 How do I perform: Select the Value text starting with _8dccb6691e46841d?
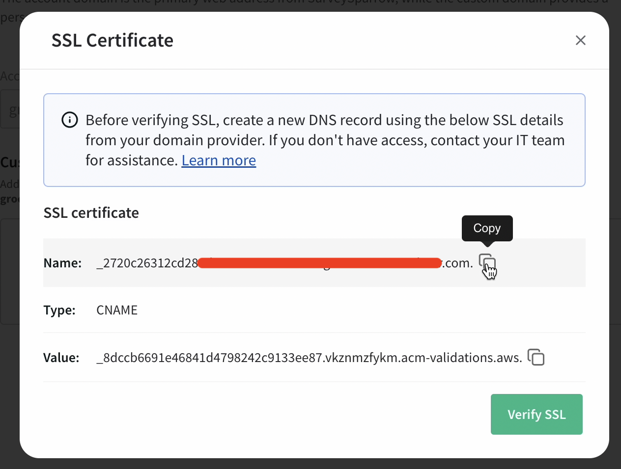309,358
